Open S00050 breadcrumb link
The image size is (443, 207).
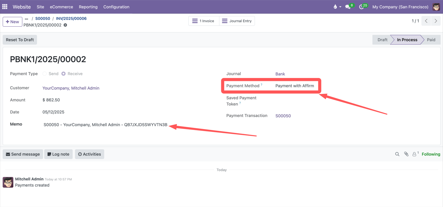click(x=43, y=18)
